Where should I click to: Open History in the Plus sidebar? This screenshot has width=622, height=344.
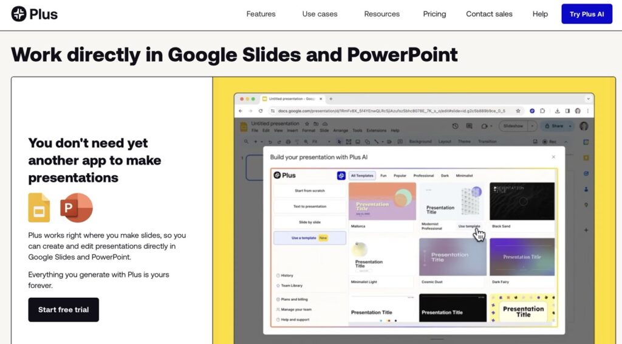(x=284, y=275)
